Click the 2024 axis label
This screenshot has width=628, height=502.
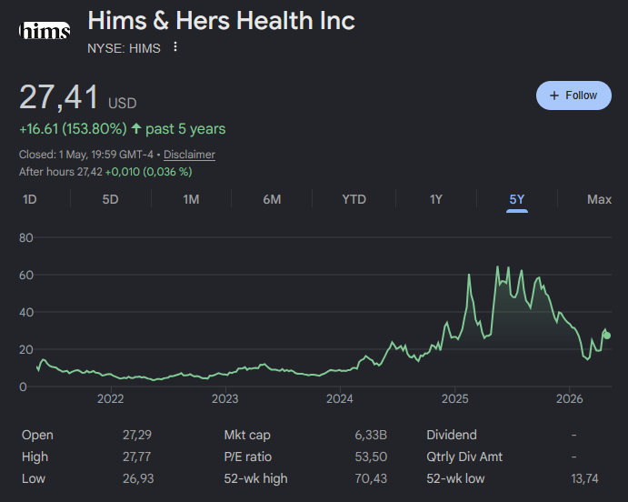340,398
